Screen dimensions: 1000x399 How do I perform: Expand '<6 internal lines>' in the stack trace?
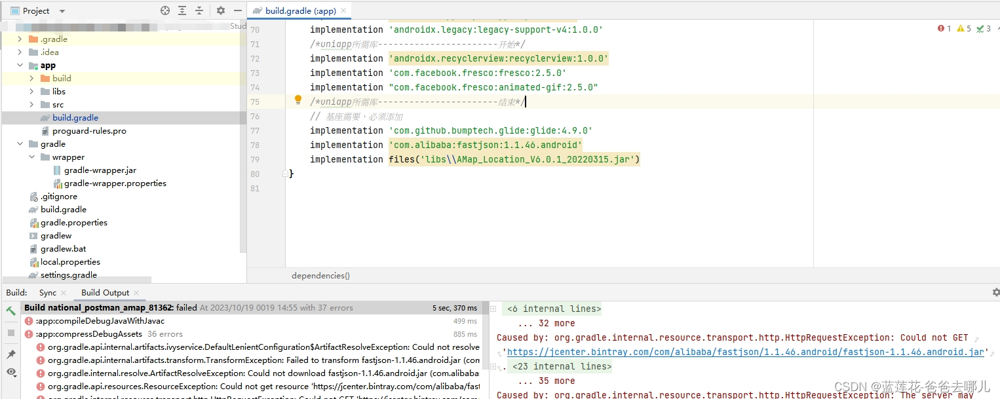(x=552, y=309)
